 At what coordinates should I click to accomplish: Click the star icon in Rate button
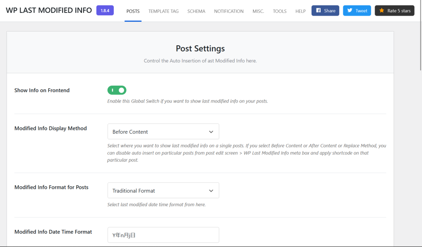(382, 10)
